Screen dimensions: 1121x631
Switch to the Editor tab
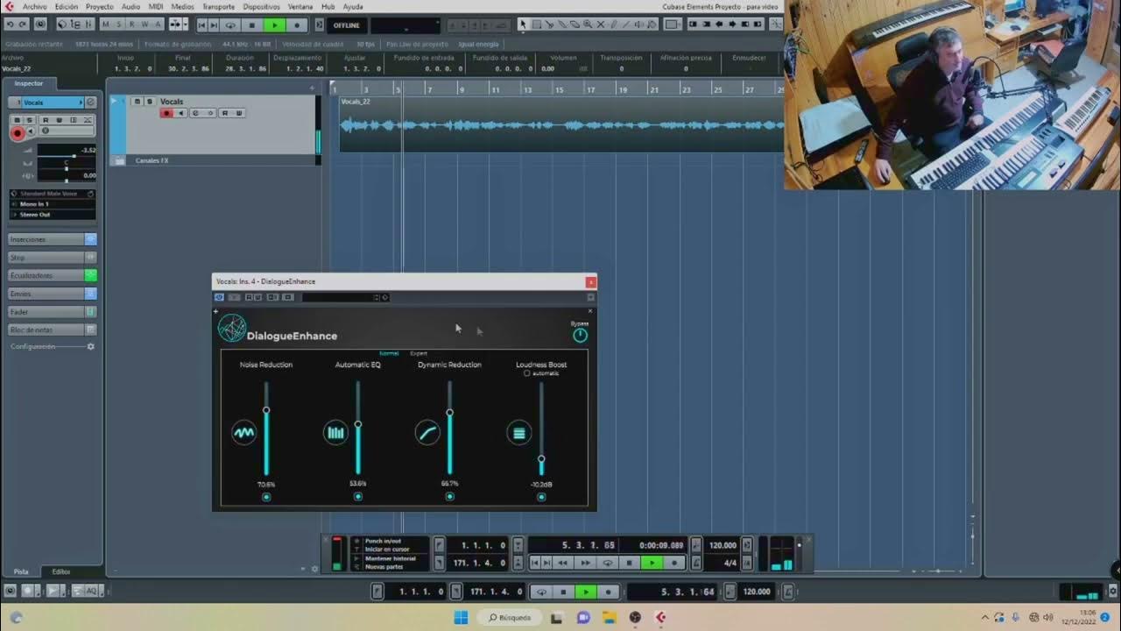[x=61, y=571]
